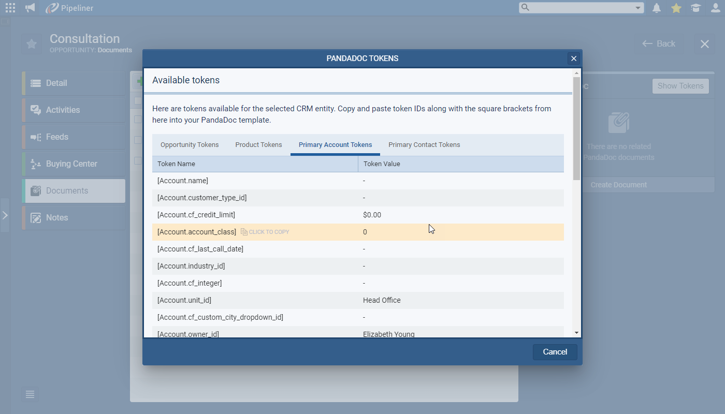Click the favorites star in top bar

(676, 8)
